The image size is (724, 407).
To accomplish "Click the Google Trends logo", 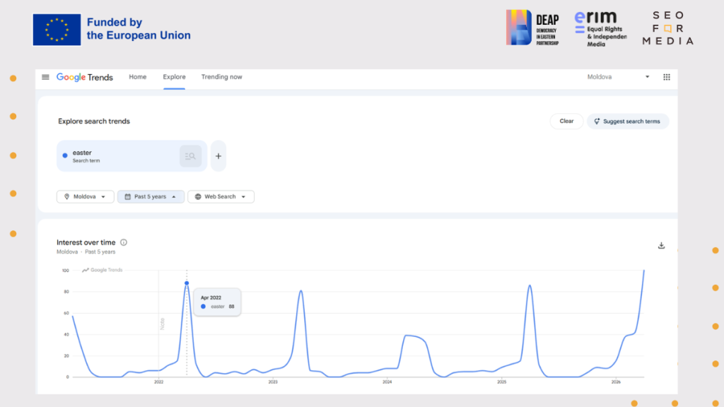I will 85,77.
